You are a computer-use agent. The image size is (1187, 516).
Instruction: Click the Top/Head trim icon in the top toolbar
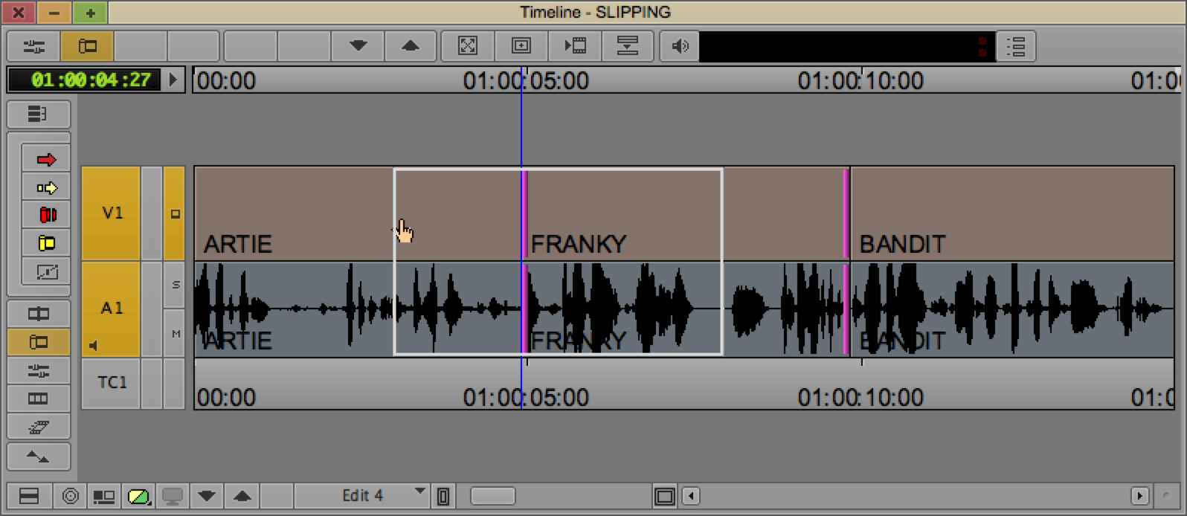click(628, 46)
